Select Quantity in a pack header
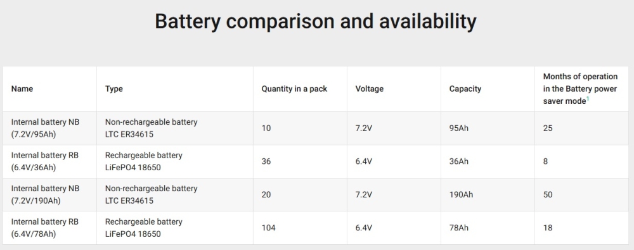The height and width of the screenshot is (250, 634). [x=294, y=89]
